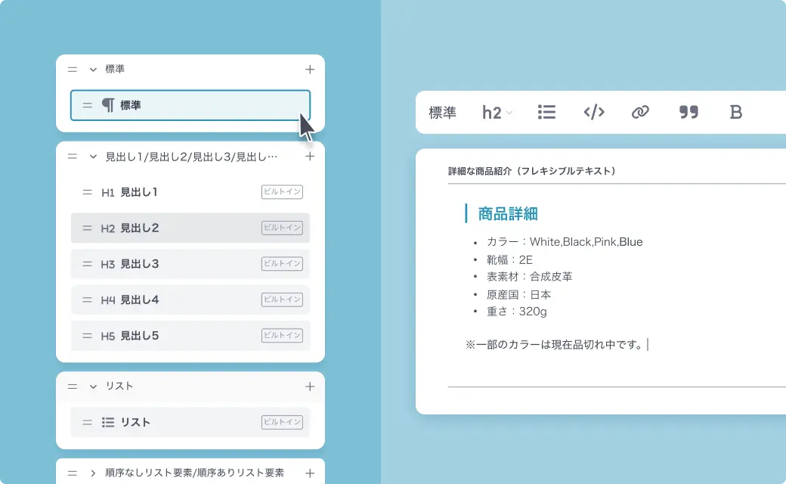Apply blockquote with the quote icon
Image resolution: width=786 pixels, height=484 pixels.
point(689,112)
